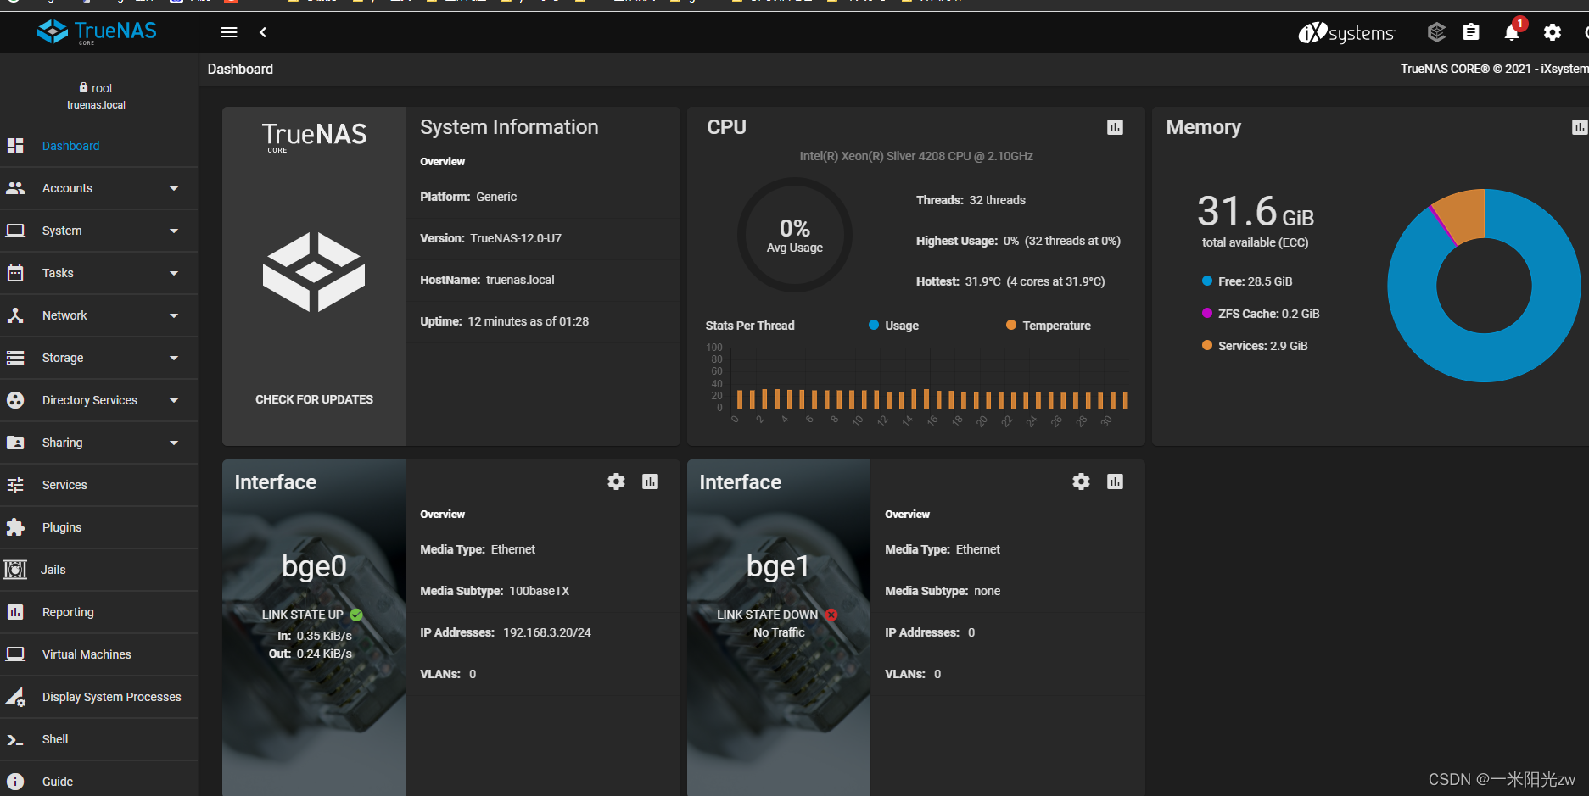Open alerts notification bell
Viewport: 1589px width, 796px height.
coord(1512,32)
